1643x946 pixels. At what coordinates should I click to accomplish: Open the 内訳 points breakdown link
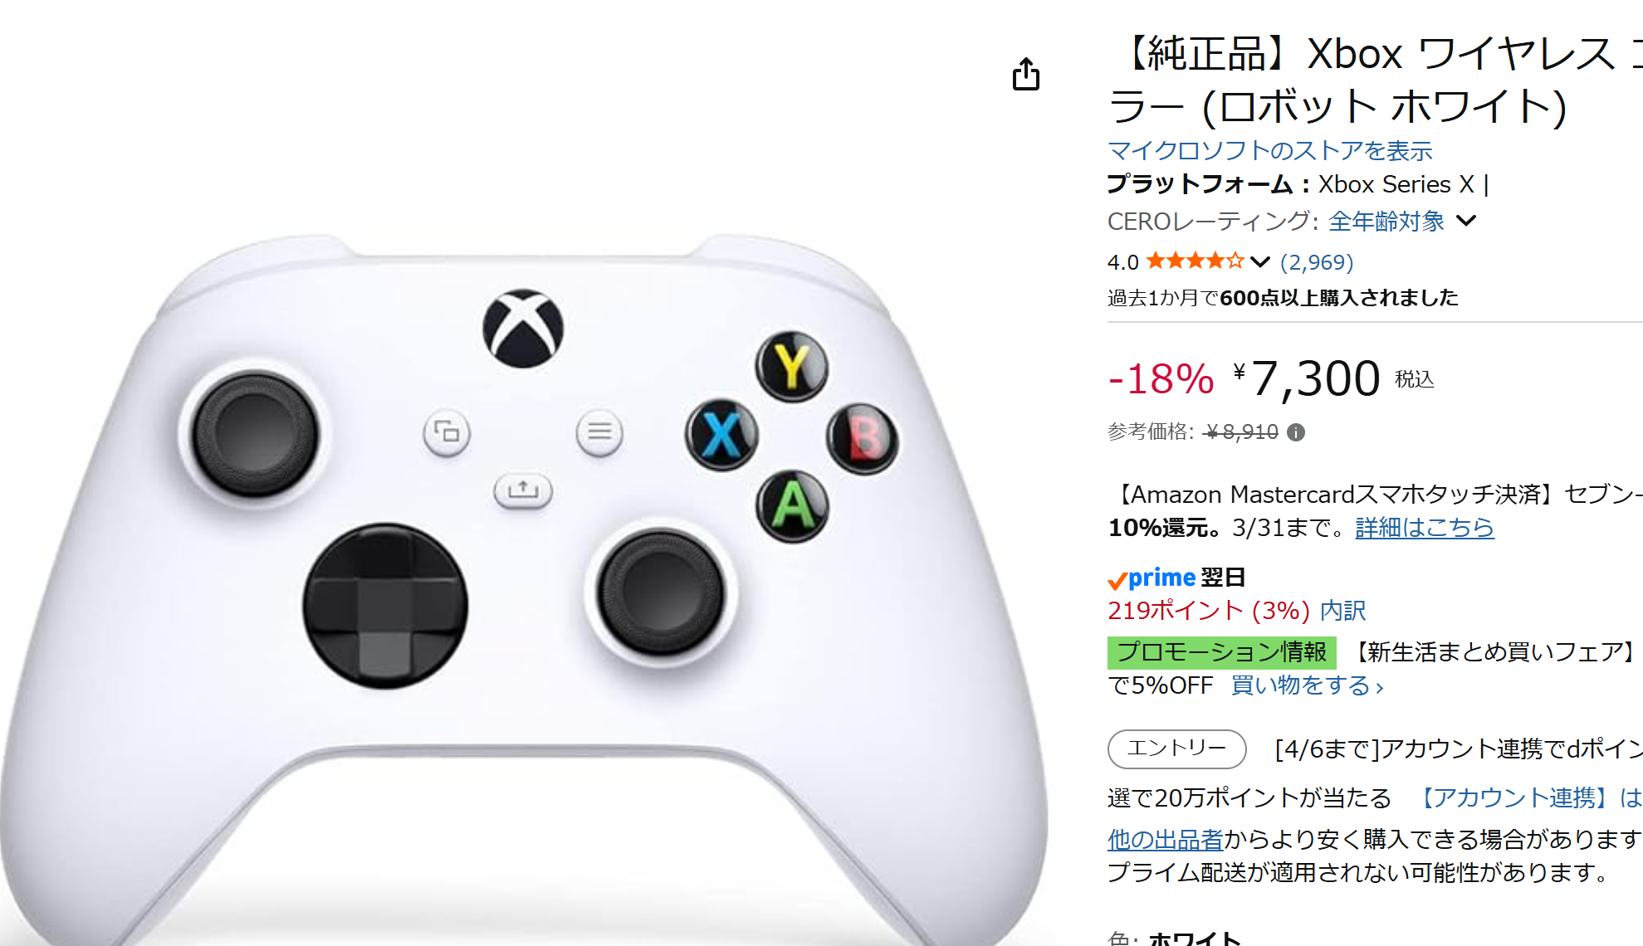(1342, 611)
